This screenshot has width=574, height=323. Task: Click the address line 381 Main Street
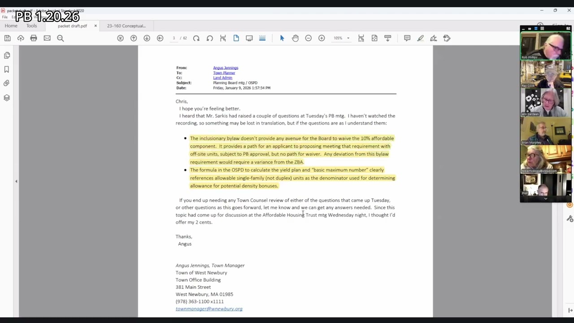click(193, 287)
